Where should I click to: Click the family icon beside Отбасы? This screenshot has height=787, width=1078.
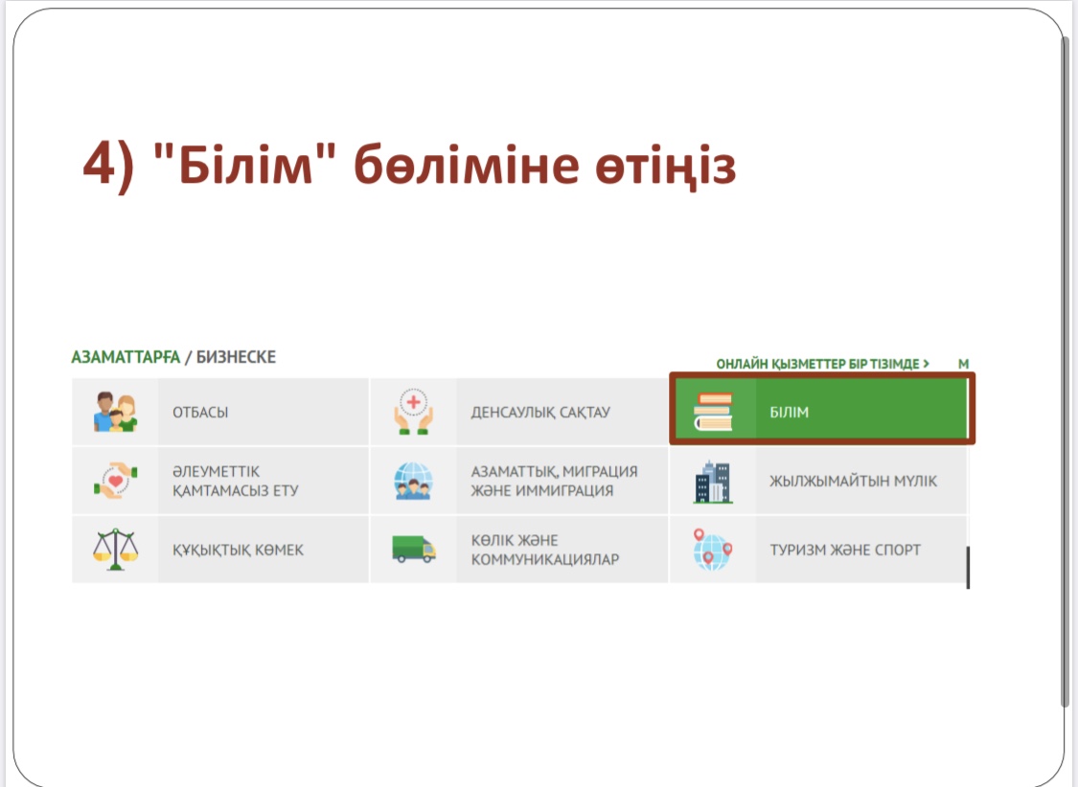pyautogui.click(x=115, y=413)
